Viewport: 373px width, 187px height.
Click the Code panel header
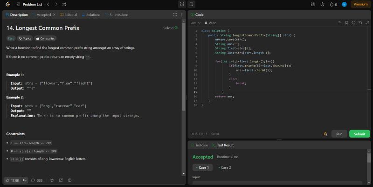(197, 14)
